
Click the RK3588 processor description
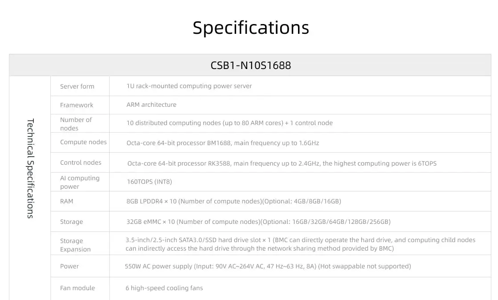[282, 163]
